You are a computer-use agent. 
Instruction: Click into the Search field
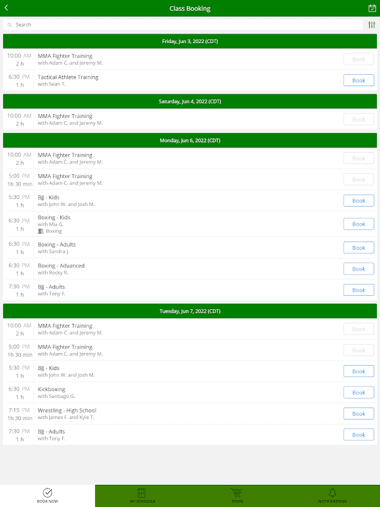click(184, 25)
